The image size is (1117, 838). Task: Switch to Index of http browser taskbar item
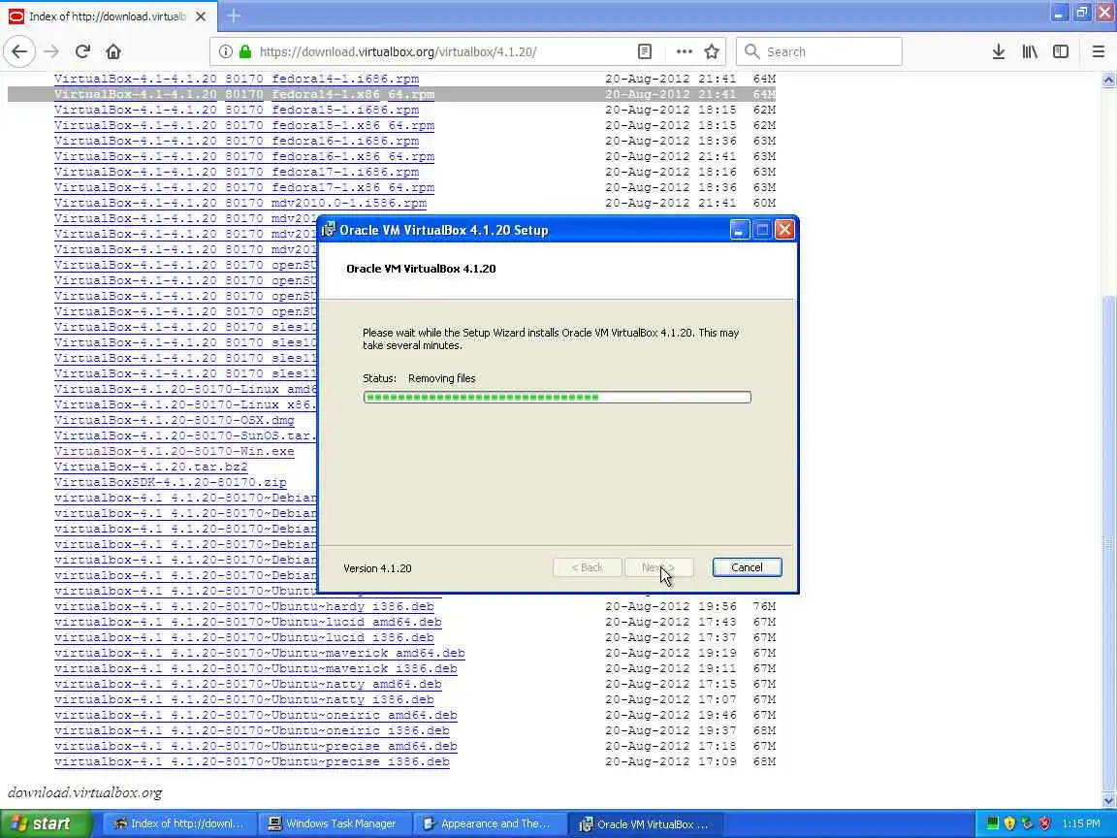pyautogui.click(x=179, y=823)
